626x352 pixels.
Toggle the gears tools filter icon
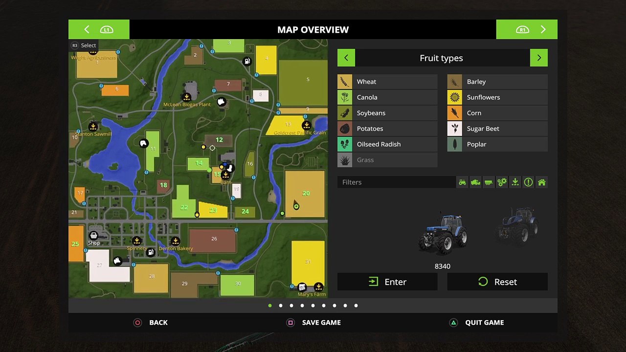point(502,182)
